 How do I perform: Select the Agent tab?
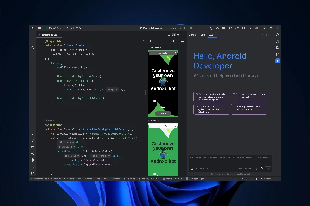tap(212, 35)
